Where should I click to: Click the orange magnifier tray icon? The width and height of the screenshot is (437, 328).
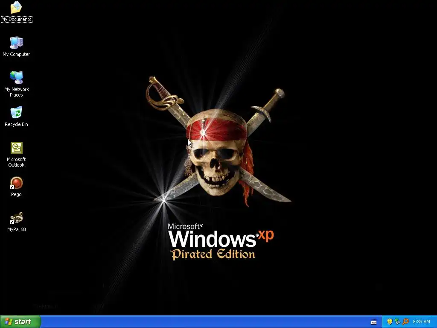tap(405, 322)
